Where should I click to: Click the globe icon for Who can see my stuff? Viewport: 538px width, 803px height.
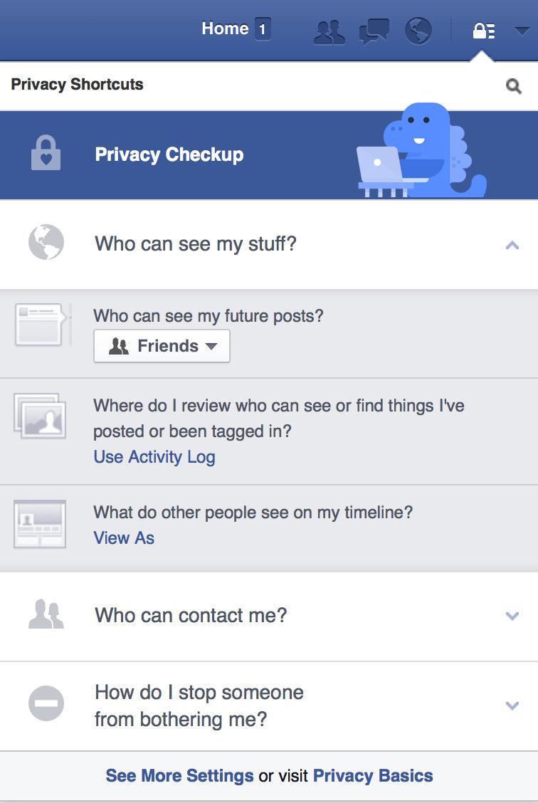[46, 243]
